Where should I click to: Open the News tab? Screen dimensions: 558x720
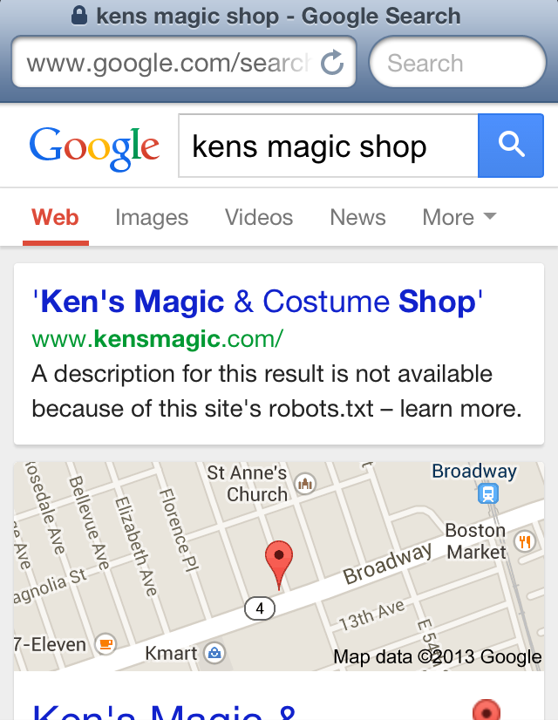(357, 217)
